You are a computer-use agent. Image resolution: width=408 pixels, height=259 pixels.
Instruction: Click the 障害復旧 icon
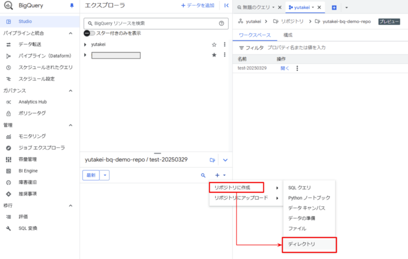(x=9, y=182)
